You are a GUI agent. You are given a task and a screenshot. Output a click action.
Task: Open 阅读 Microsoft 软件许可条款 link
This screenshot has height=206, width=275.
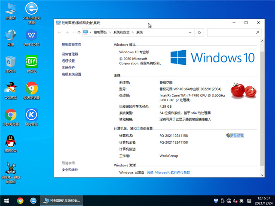168,172
